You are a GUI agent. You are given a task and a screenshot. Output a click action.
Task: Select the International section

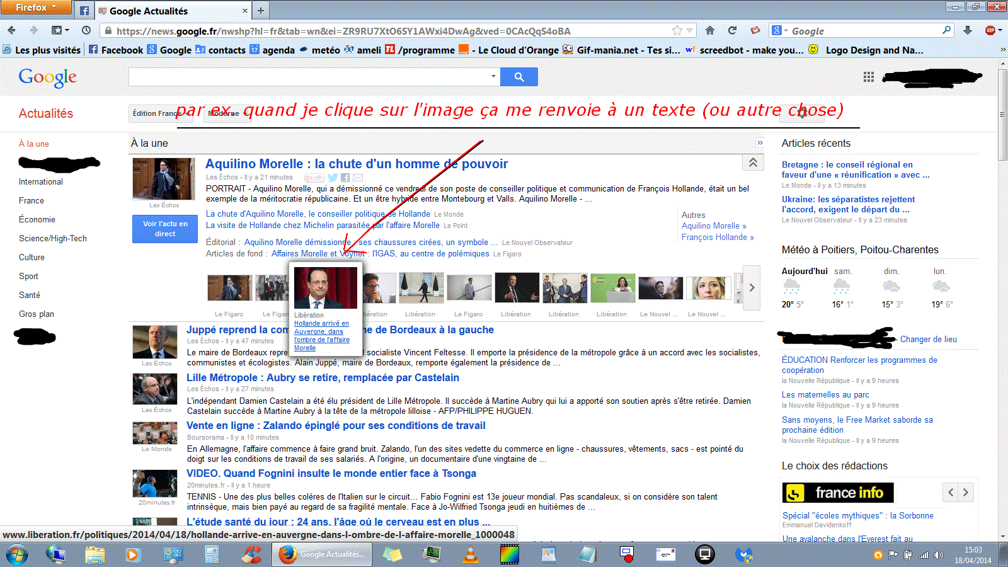41,181
